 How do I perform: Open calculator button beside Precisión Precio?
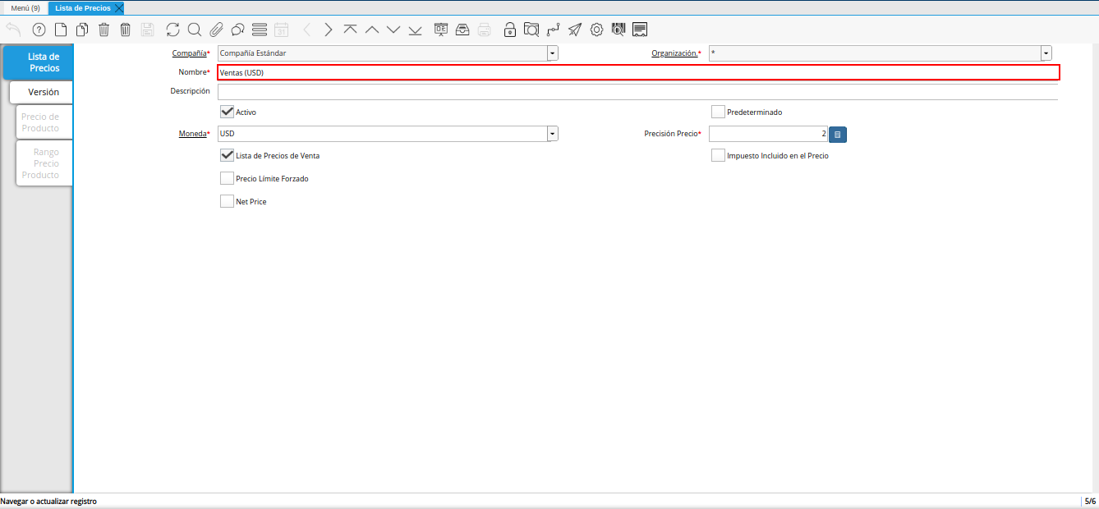pos(837,134)
